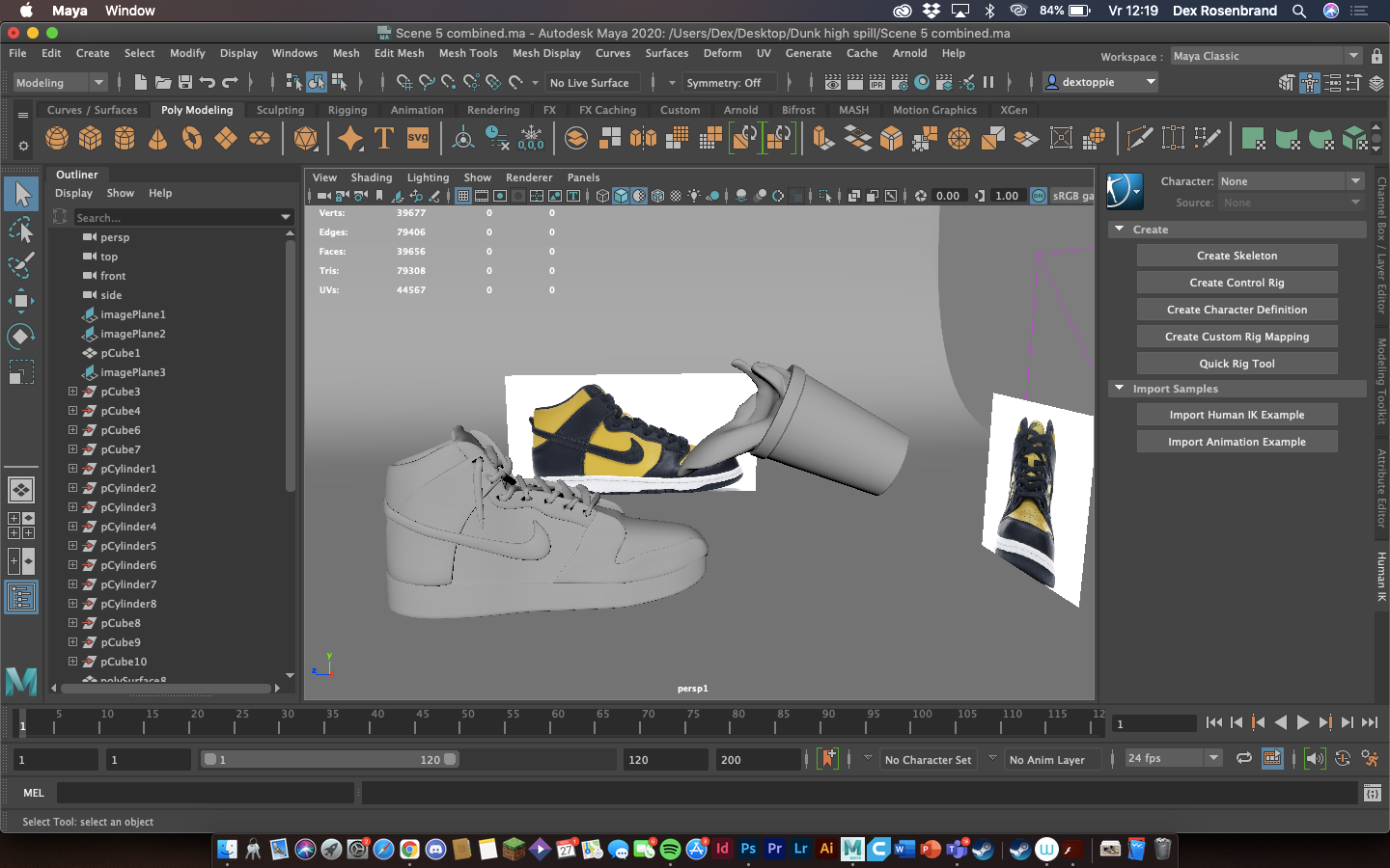Toggle timeline audio sound icon
This screenshot has width=1390, height=868.
(x=1315, y=759)
